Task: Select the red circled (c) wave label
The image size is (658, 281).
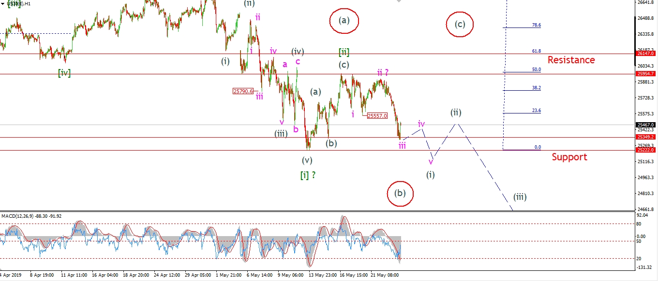Action: [x=460, y=24]
